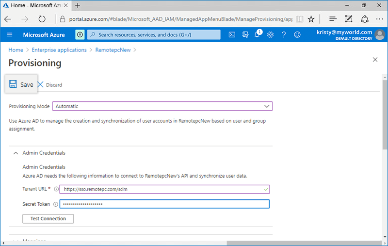Click the kristy@myworld.com account avatar
Image resolution: width=388 pixels, height=246 pixels.
click(x=380, y=35)
